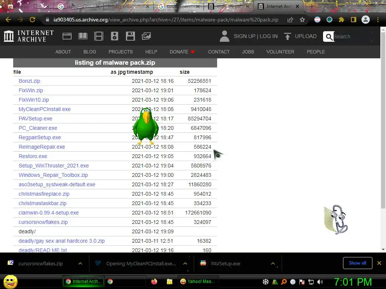The width and height of the screenshot is (386, 289).
Task: Open the Video film strip icon
Action: click(99, 36)
